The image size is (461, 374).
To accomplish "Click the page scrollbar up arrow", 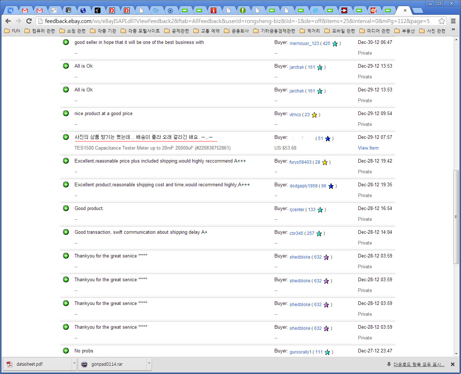I will tap(456, 39).
